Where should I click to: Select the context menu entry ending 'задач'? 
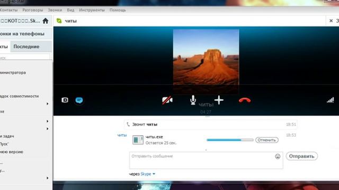(x=7, y=136)
